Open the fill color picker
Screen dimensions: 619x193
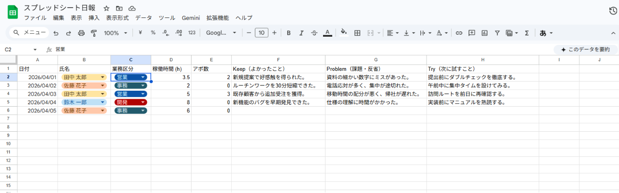pyautogui.click(x=344, y=33)
